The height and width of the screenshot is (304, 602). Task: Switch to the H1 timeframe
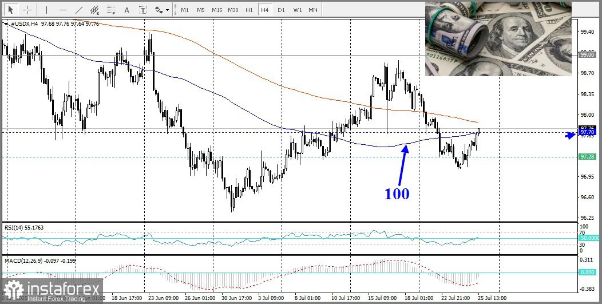[249, 10]
